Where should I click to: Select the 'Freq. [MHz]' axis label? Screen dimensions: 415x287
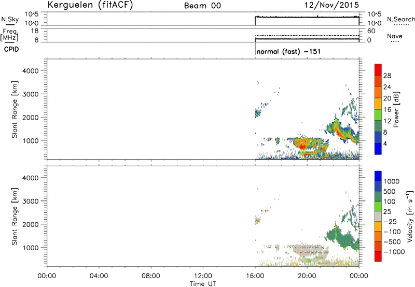(x=10, y=35)
